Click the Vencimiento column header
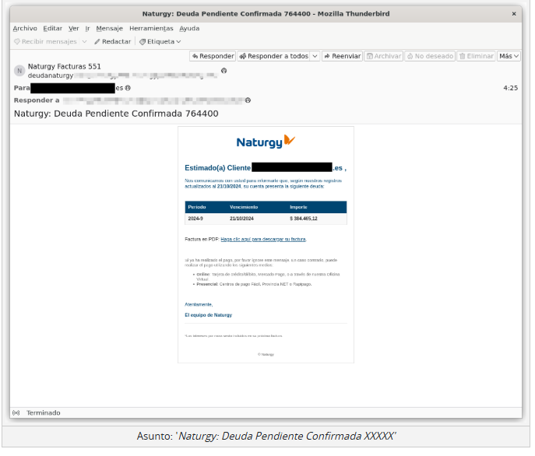 pyautogui.click(x=245, y=209)
